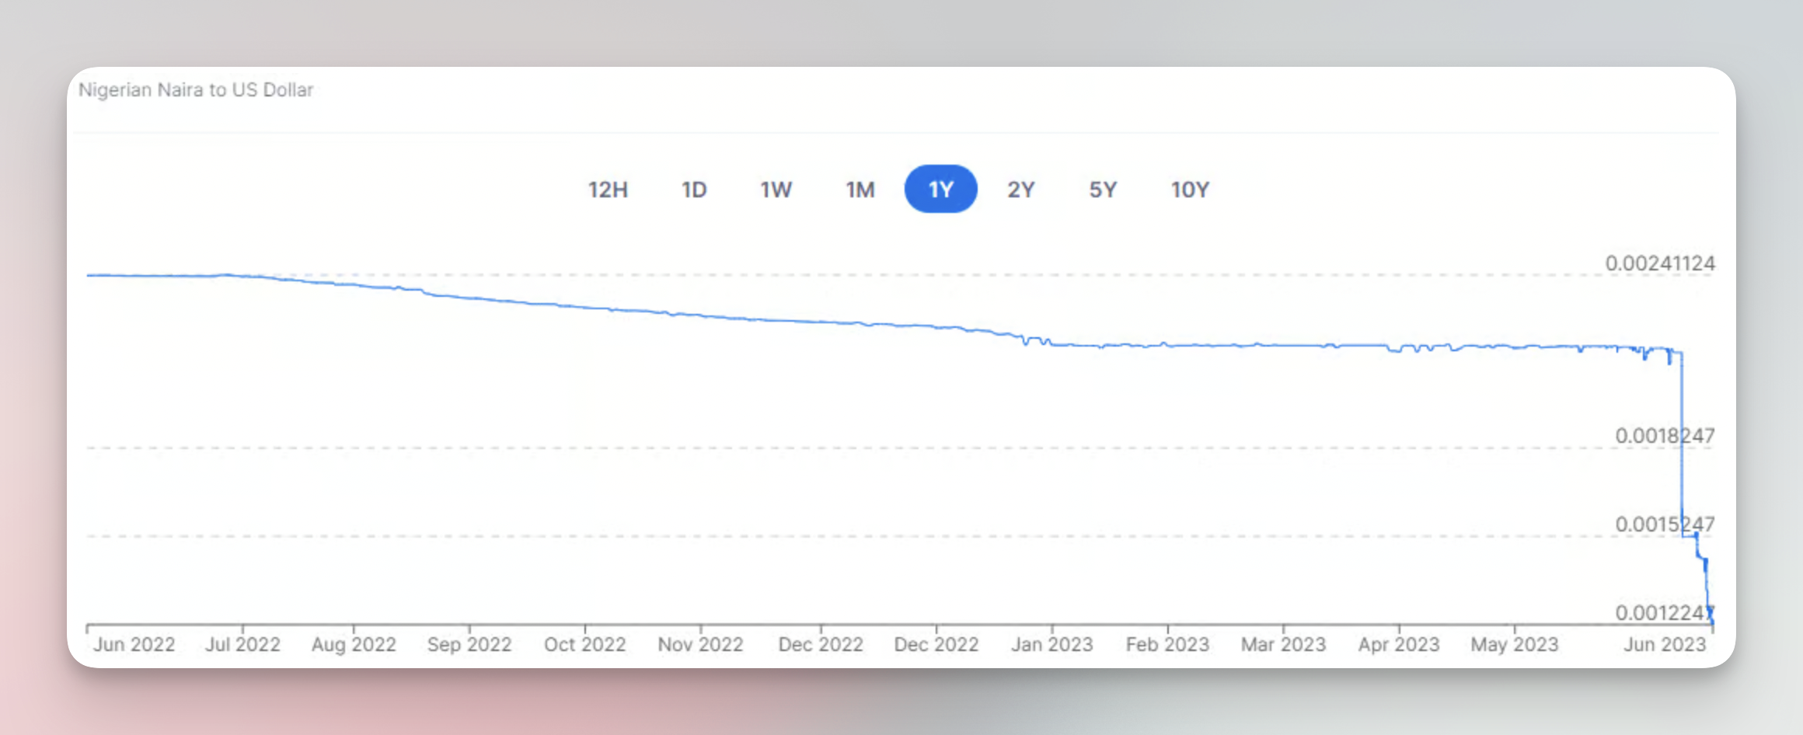Image resolution: width=1803 pixels, height=735 pixels.
Task: Select the 12H time range
Action: 608,190
